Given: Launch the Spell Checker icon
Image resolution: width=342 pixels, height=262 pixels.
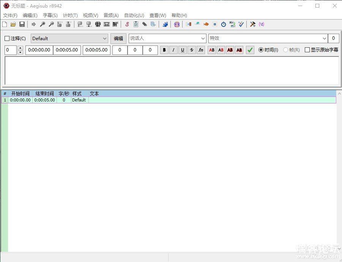Looking at the screenshot, I should coord(241,24).
